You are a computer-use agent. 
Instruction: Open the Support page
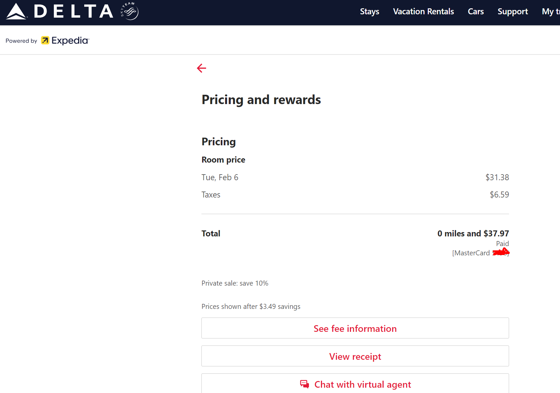(x=512, y=12)
